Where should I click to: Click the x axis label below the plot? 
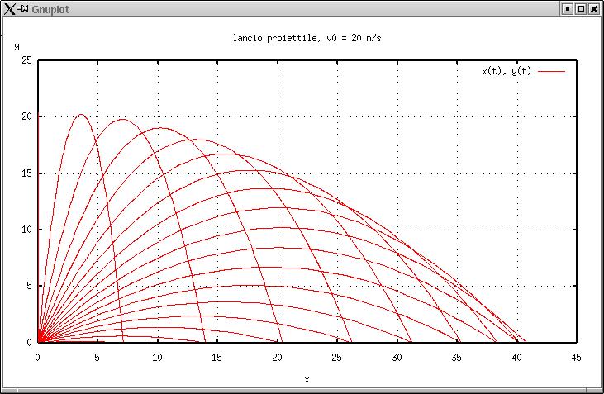tap(307, 379)
